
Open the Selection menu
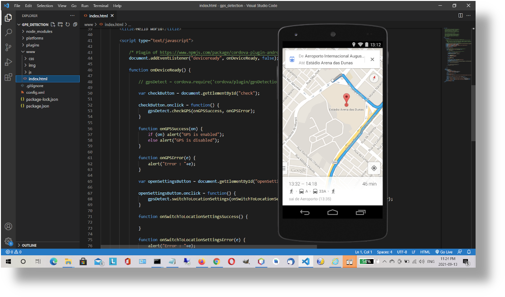pos(45,6)
